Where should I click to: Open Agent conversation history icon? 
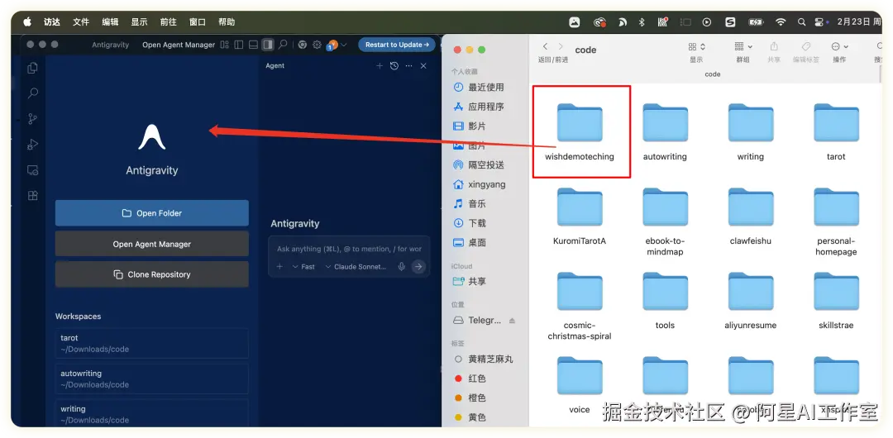[x=394, y=66]
